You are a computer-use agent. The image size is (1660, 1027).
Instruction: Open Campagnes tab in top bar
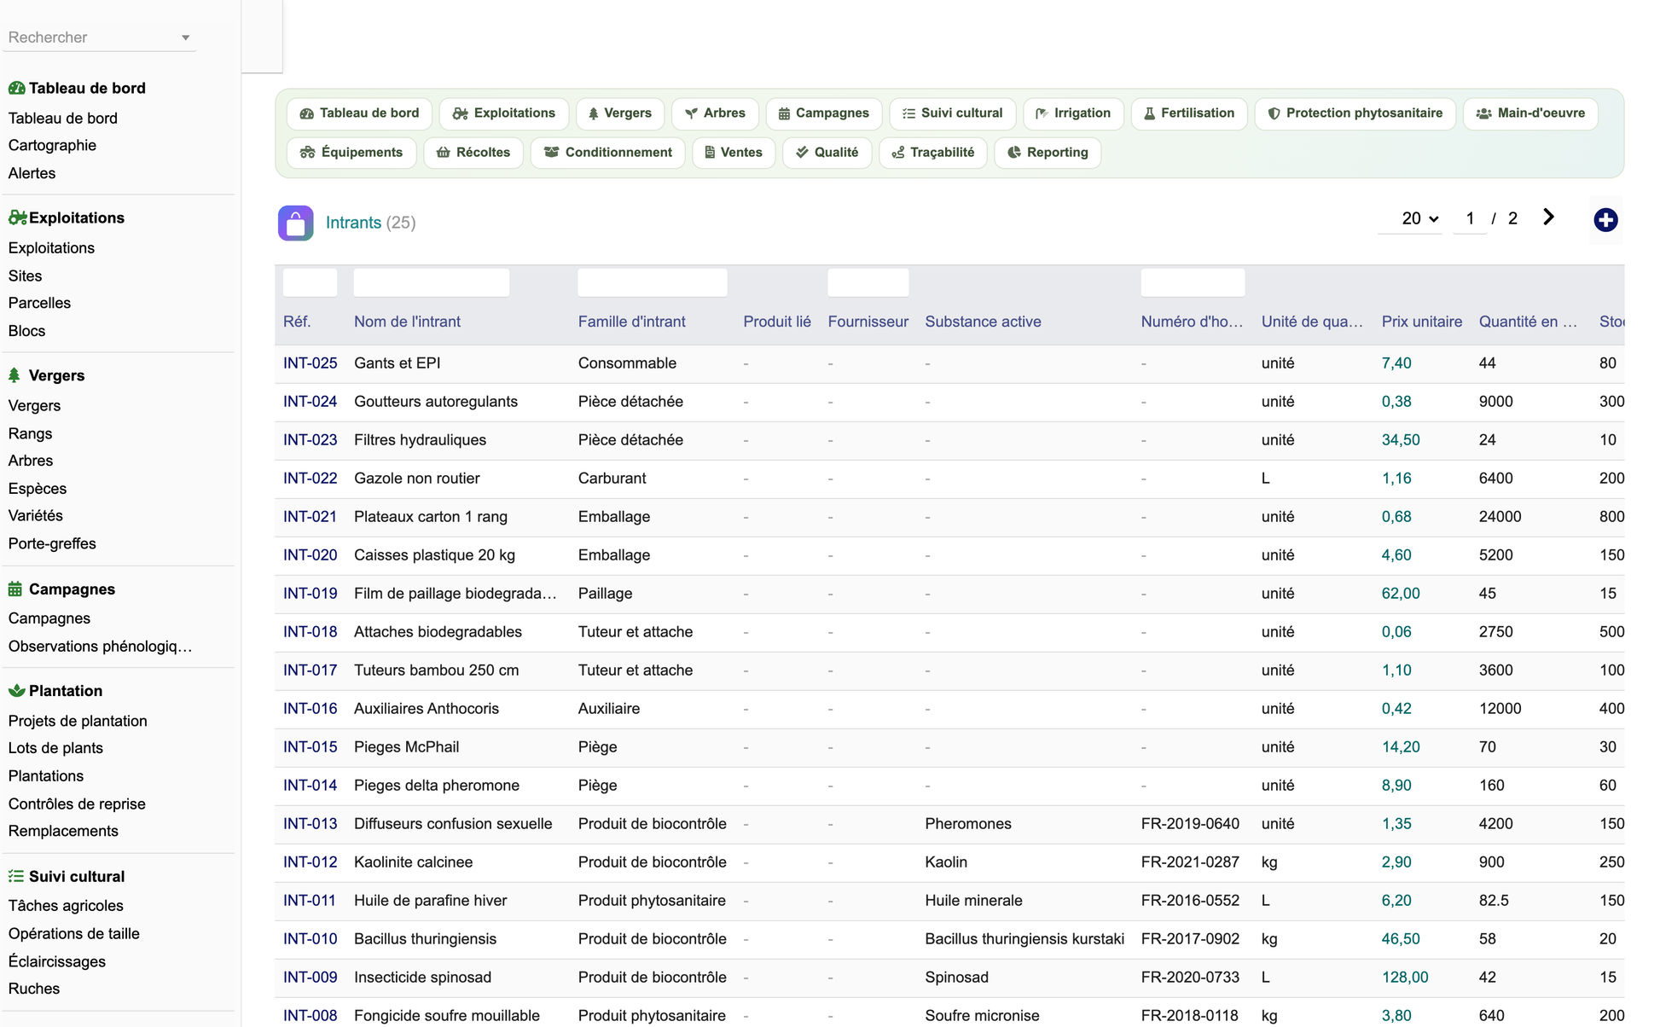[823, 113]
